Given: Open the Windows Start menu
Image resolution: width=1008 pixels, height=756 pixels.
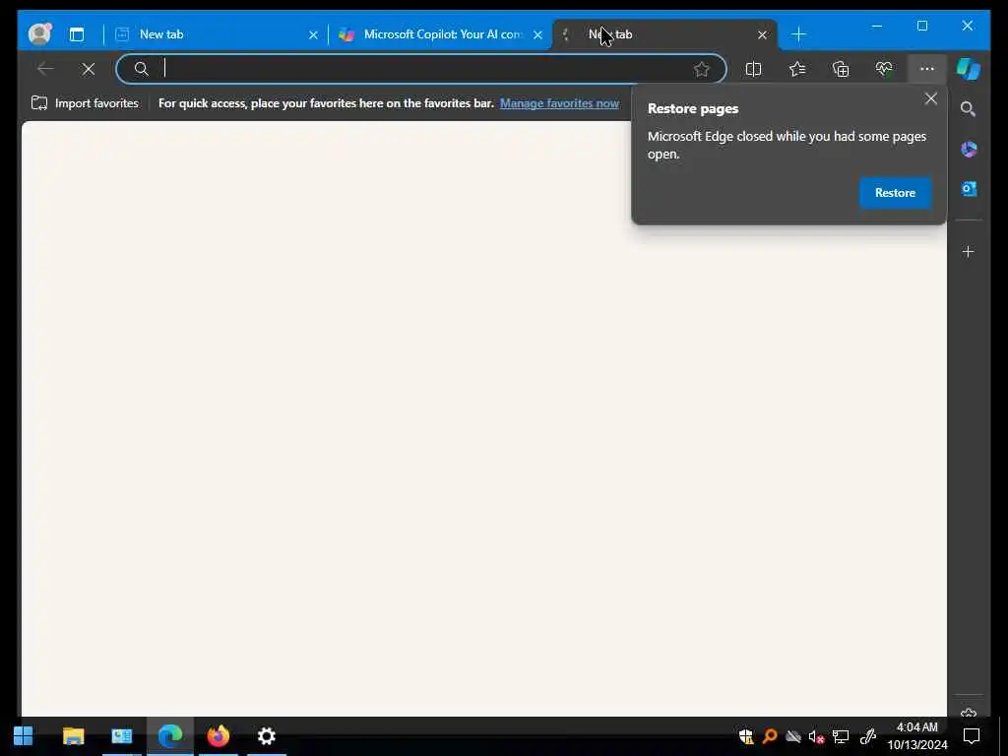Looking at the screenshot, I should [x=24, y=735].
